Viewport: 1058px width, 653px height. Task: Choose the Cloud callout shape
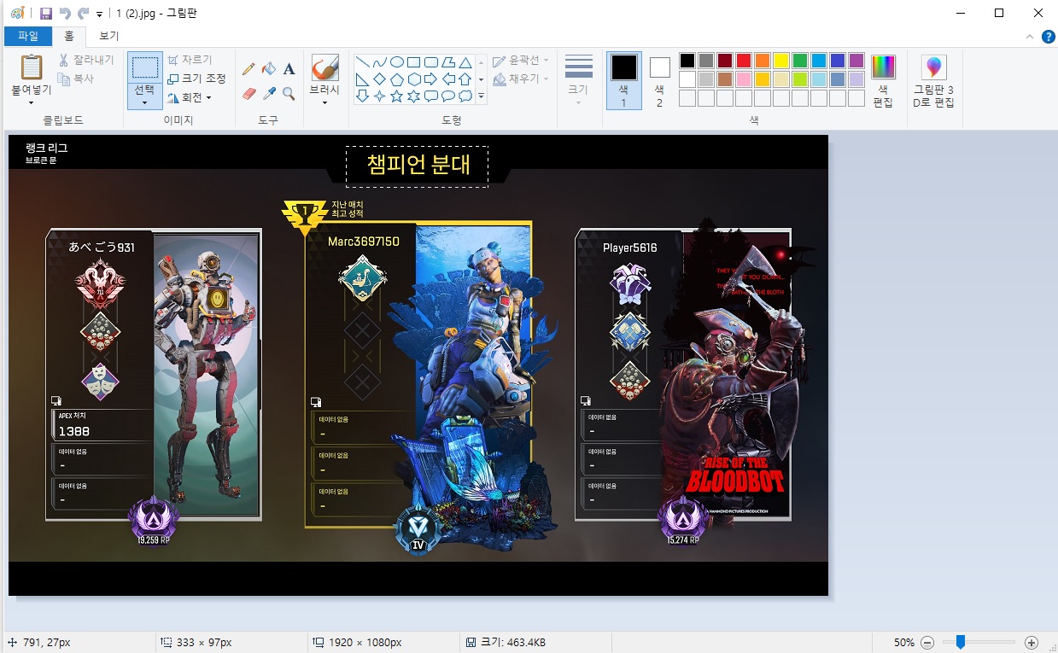465,96
